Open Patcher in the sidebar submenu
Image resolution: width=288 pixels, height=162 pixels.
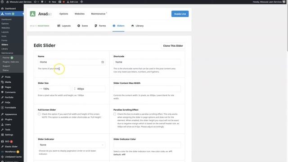[x=8, y=58]
